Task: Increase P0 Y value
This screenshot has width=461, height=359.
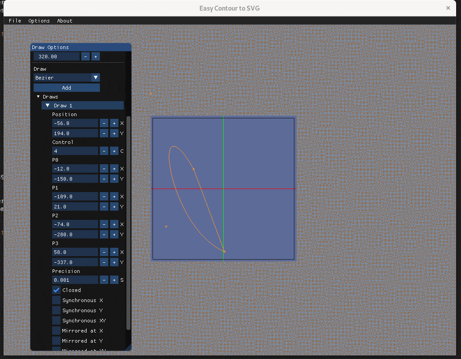Action: coord(114,179)
